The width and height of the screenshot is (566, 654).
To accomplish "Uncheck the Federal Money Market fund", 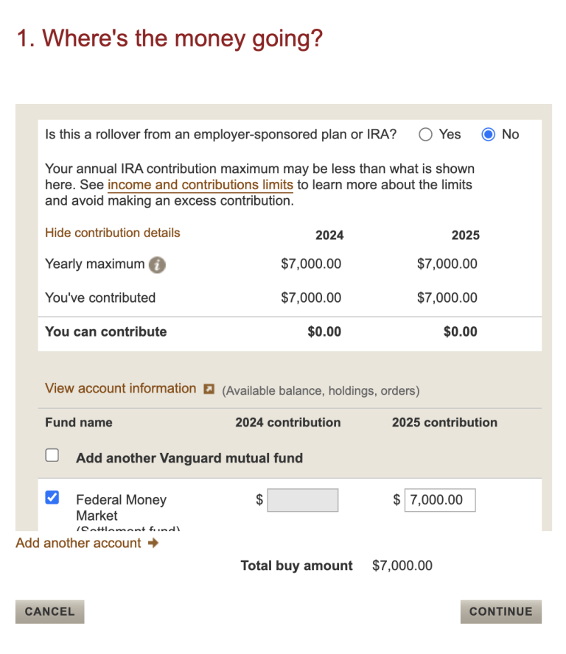I will tap(52, 498).
